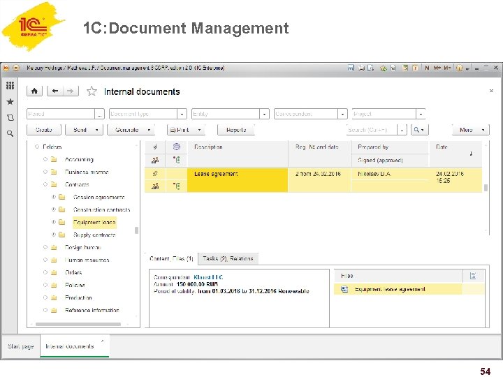Click the printer icon in title bar
This screenshot has height=377, width=503.
[x=362, y=68]
